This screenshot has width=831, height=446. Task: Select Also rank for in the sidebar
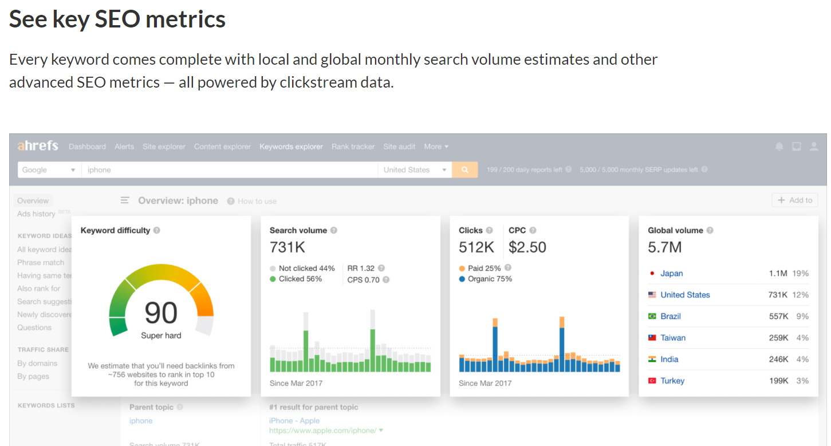(x=38, y=289)
